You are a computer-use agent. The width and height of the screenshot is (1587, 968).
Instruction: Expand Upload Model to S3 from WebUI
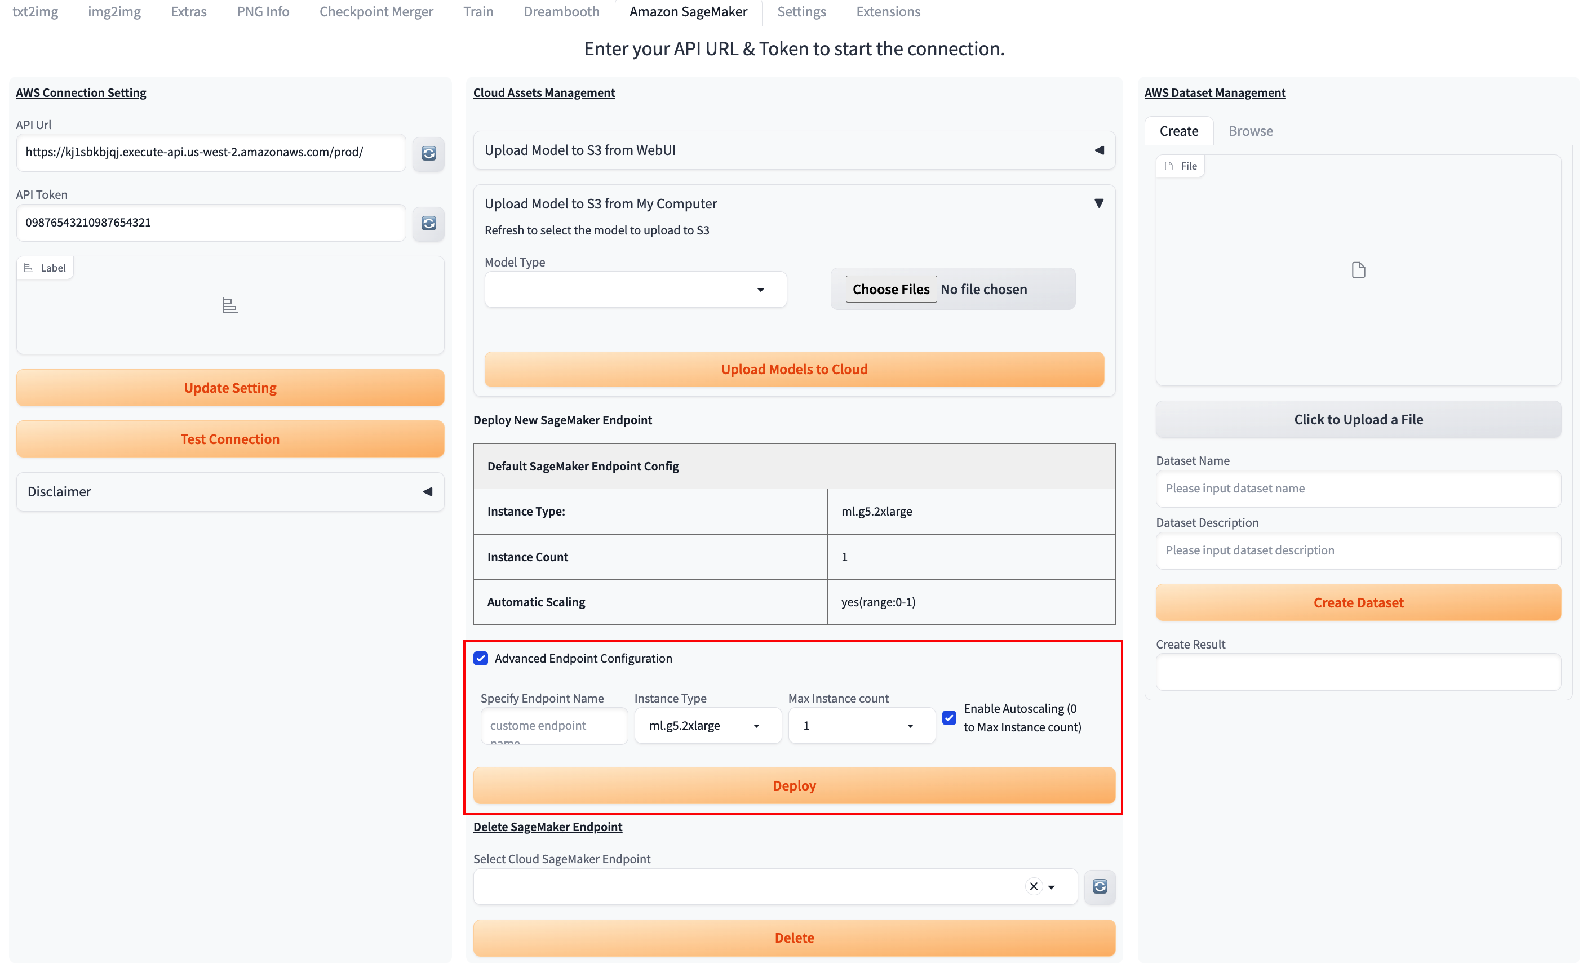(x=1099, y=150)
